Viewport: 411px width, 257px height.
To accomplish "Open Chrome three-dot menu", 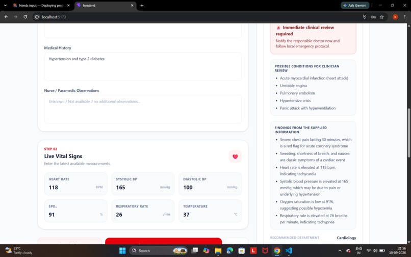I will pos(405,17).
